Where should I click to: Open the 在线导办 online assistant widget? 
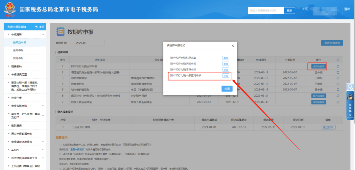(x=350, y=105)
